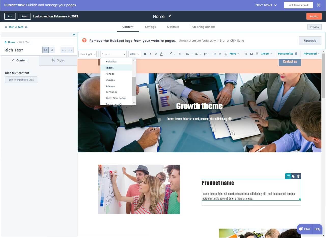Viewport: 326px width, 238px height.
Task: Switch to mobile preview mode
Action: point(52,50)
